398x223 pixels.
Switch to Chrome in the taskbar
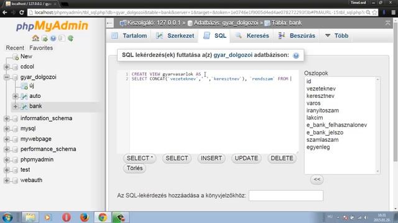coord(103,217)
